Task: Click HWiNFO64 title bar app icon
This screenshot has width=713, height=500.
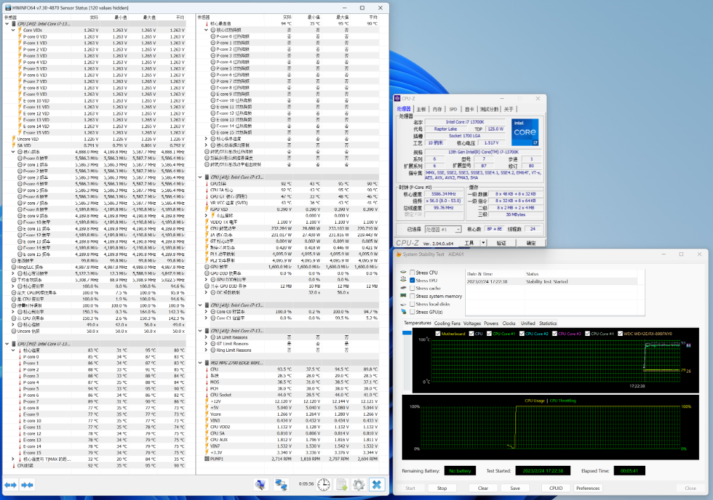Action: click(8, 8)
